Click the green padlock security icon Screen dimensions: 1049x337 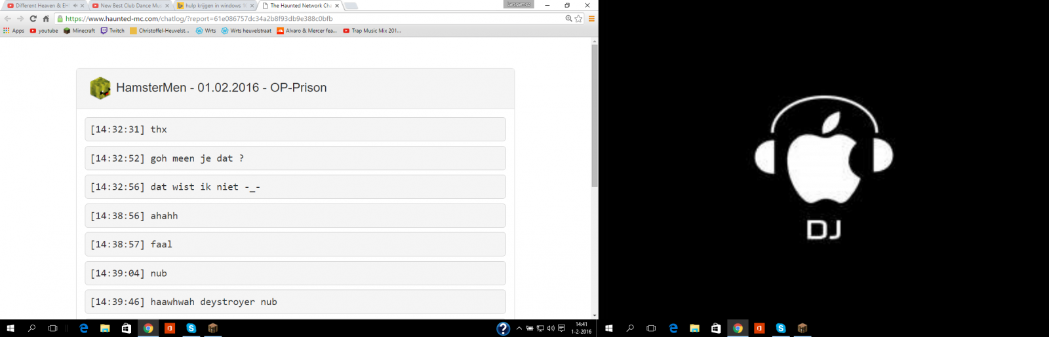click(60, 19)
